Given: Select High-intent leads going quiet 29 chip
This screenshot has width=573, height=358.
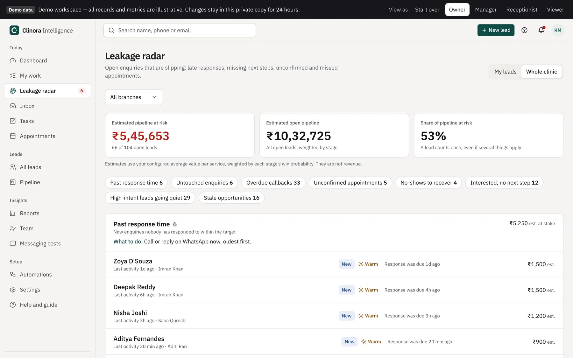Looking at the screenshot, I should pyautogui.click(x=150, y=198).
